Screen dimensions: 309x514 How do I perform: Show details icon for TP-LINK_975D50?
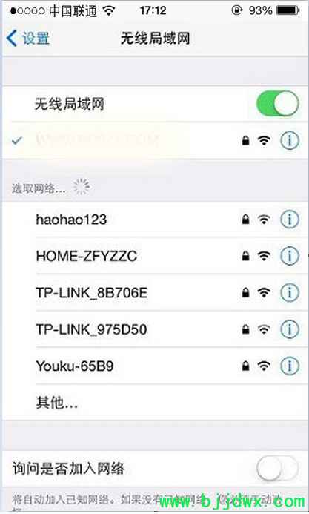290,329
